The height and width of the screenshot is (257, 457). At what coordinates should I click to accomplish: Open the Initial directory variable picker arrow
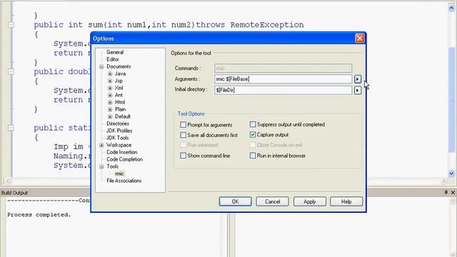click(358, 91)
